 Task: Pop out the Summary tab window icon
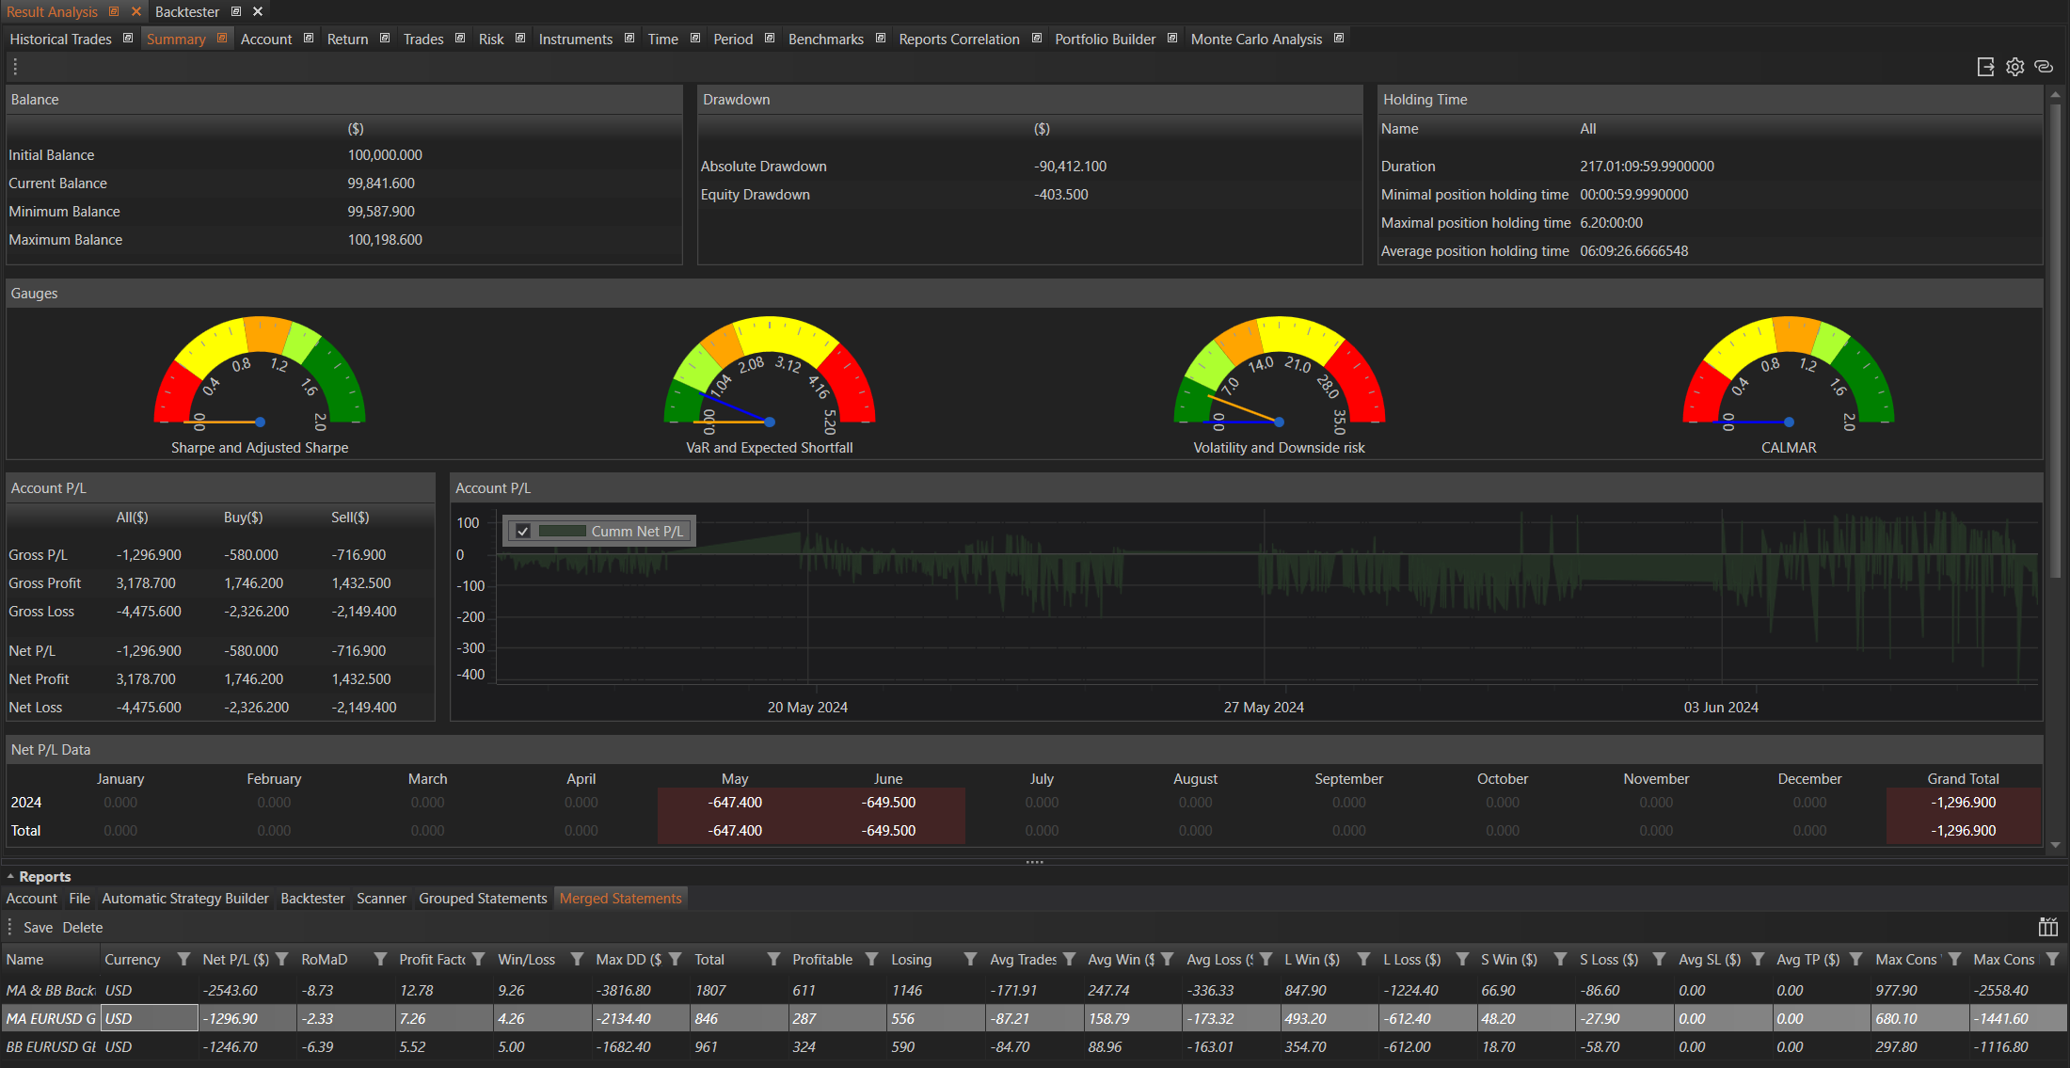click(x=222, y=39)
